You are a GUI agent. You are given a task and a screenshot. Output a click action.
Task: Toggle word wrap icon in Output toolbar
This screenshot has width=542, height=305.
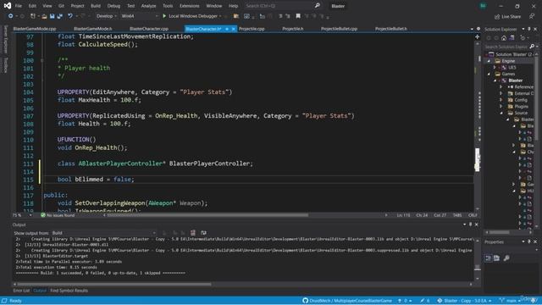(203, 233)
